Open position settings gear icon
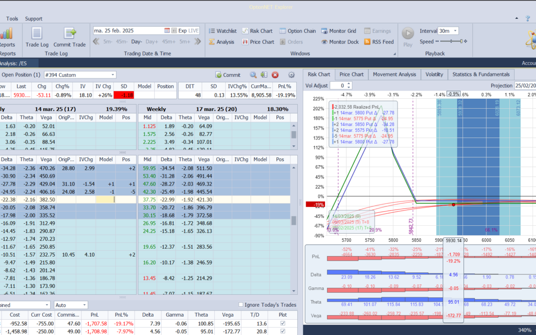The image size is (536, 335). [x=291, y=75]
